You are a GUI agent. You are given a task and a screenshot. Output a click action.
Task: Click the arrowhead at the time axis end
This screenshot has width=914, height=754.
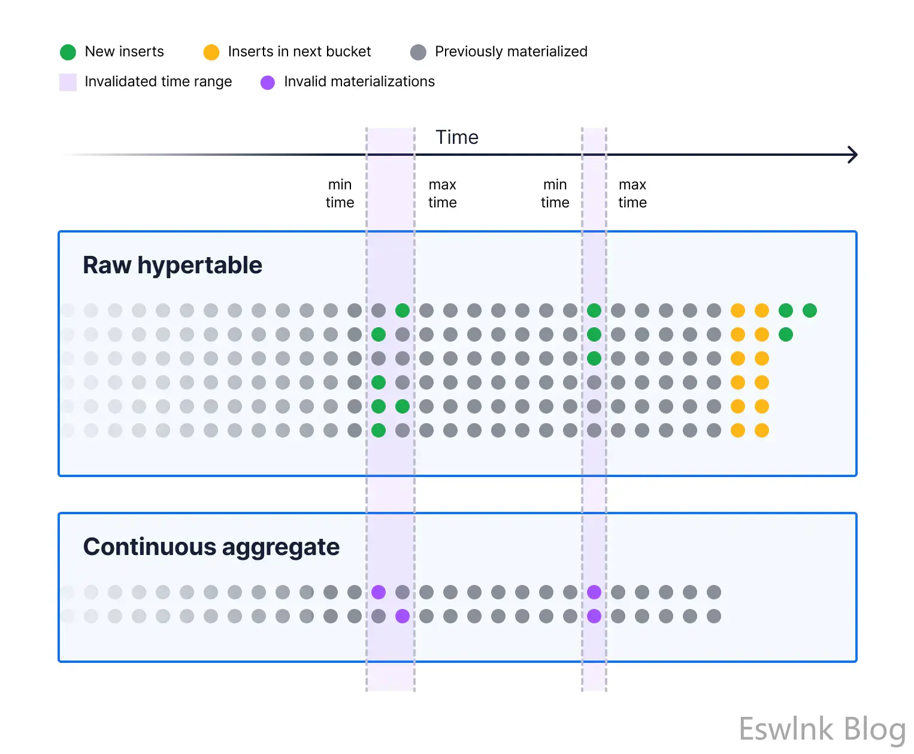click(x=853, y=155)
